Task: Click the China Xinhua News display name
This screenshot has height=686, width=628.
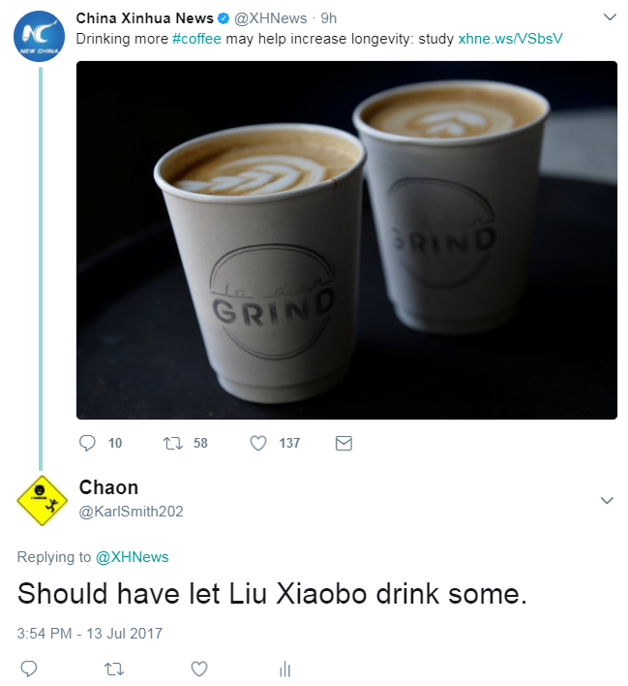Action: (x=144, y=18)
